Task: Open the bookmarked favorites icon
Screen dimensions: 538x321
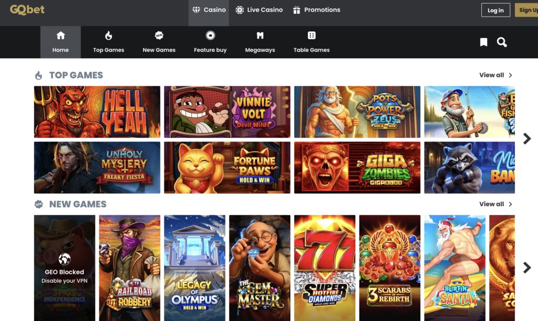Action: click(483, 42)
